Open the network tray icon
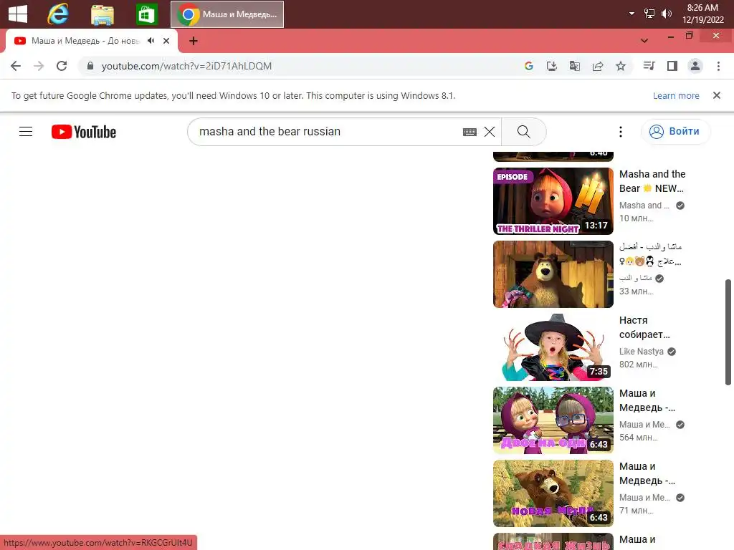 click(649, 14)
